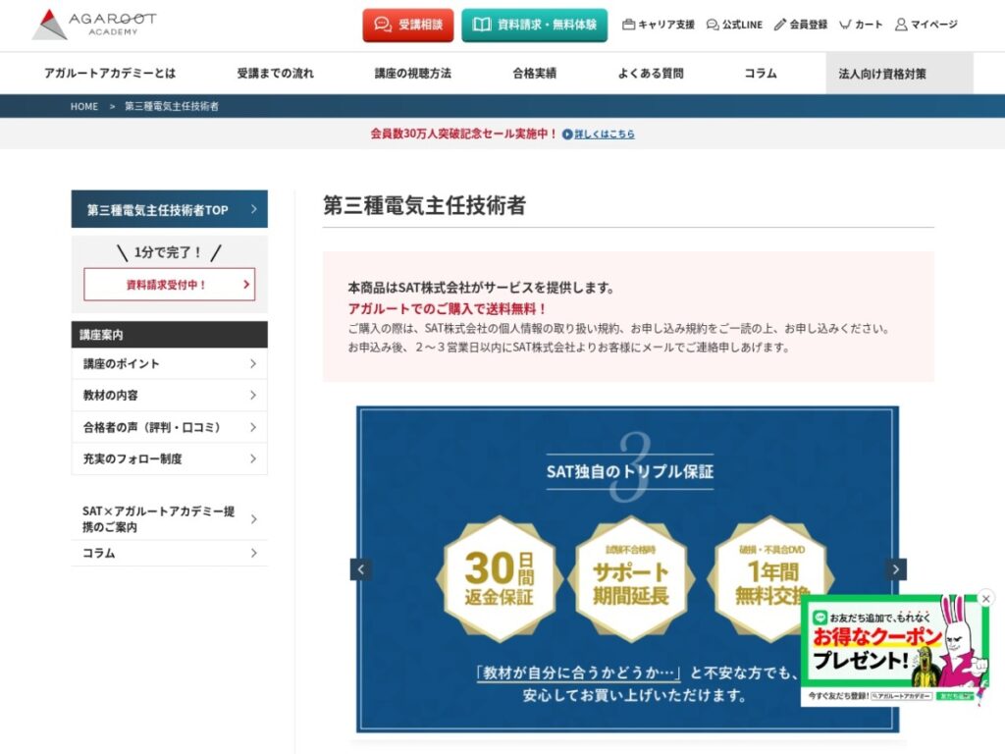Screen dimensions: 1005x754
Task: Open the カート shopping cart
Action: (861, 25)
